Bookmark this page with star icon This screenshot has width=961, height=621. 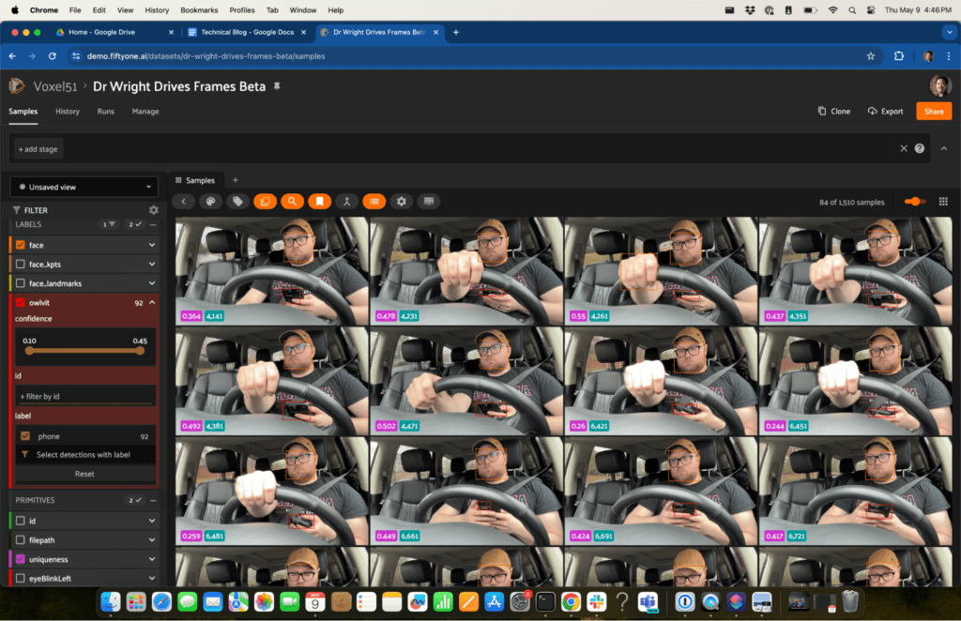(x=871, y=55)
